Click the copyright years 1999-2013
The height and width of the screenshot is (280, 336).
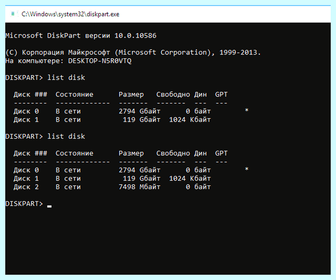[x=238, y=52]
